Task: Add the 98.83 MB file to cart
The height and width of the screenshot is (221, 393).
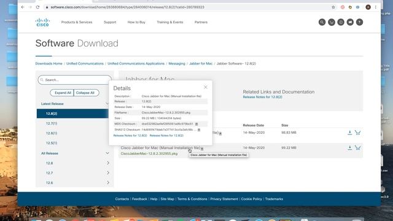Action: (x=357, y=133)
